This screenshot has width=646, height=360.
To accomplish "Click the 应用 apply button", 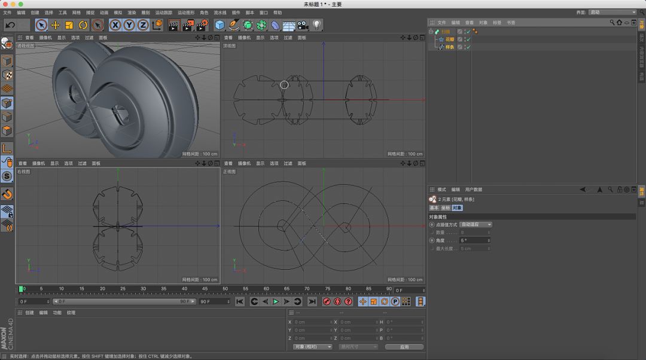I will pos(404,347).
